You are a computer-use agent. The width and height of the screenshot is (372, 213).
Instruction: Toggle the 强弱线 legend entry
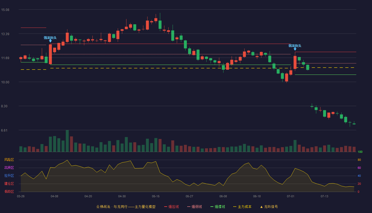click(x=195, y=207)
